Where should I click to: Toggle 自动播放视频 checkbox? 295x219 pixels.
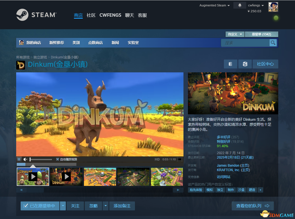[57, 159]
